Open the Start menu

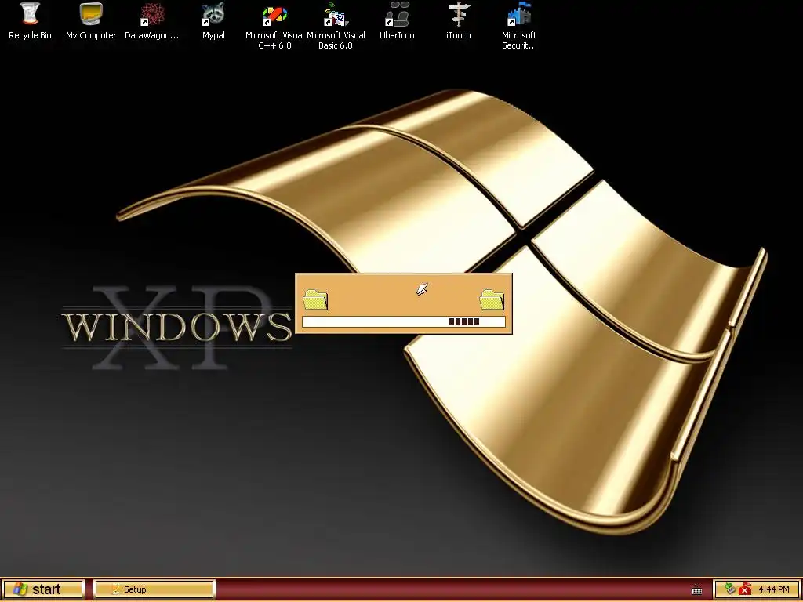pos(43,589)
